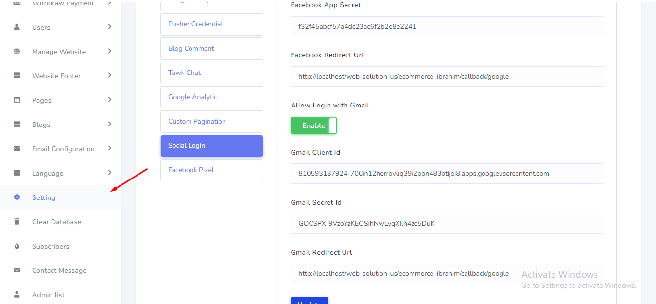Toggle the Allow Login with Gmail switch
Screen dimensions: 656x304
(x=313, y=125)
